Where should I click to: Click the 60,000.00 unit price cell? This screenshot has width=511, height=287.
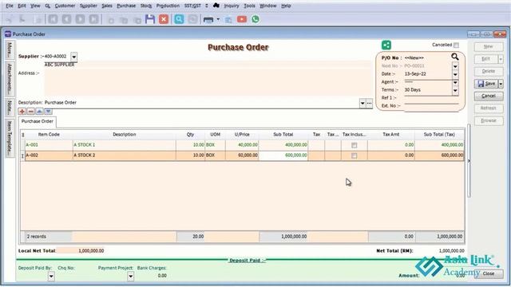click(242, 155)
